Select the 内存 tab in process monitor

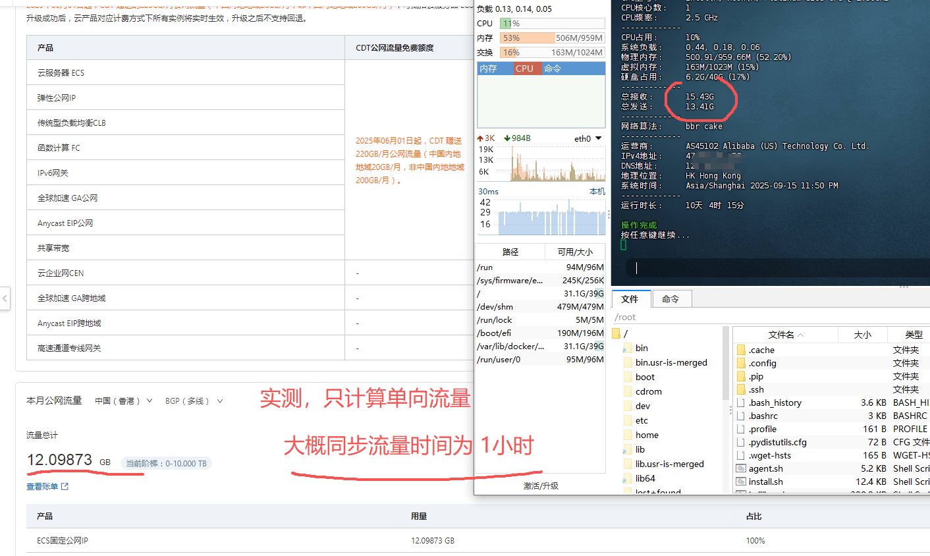point(489,69)
